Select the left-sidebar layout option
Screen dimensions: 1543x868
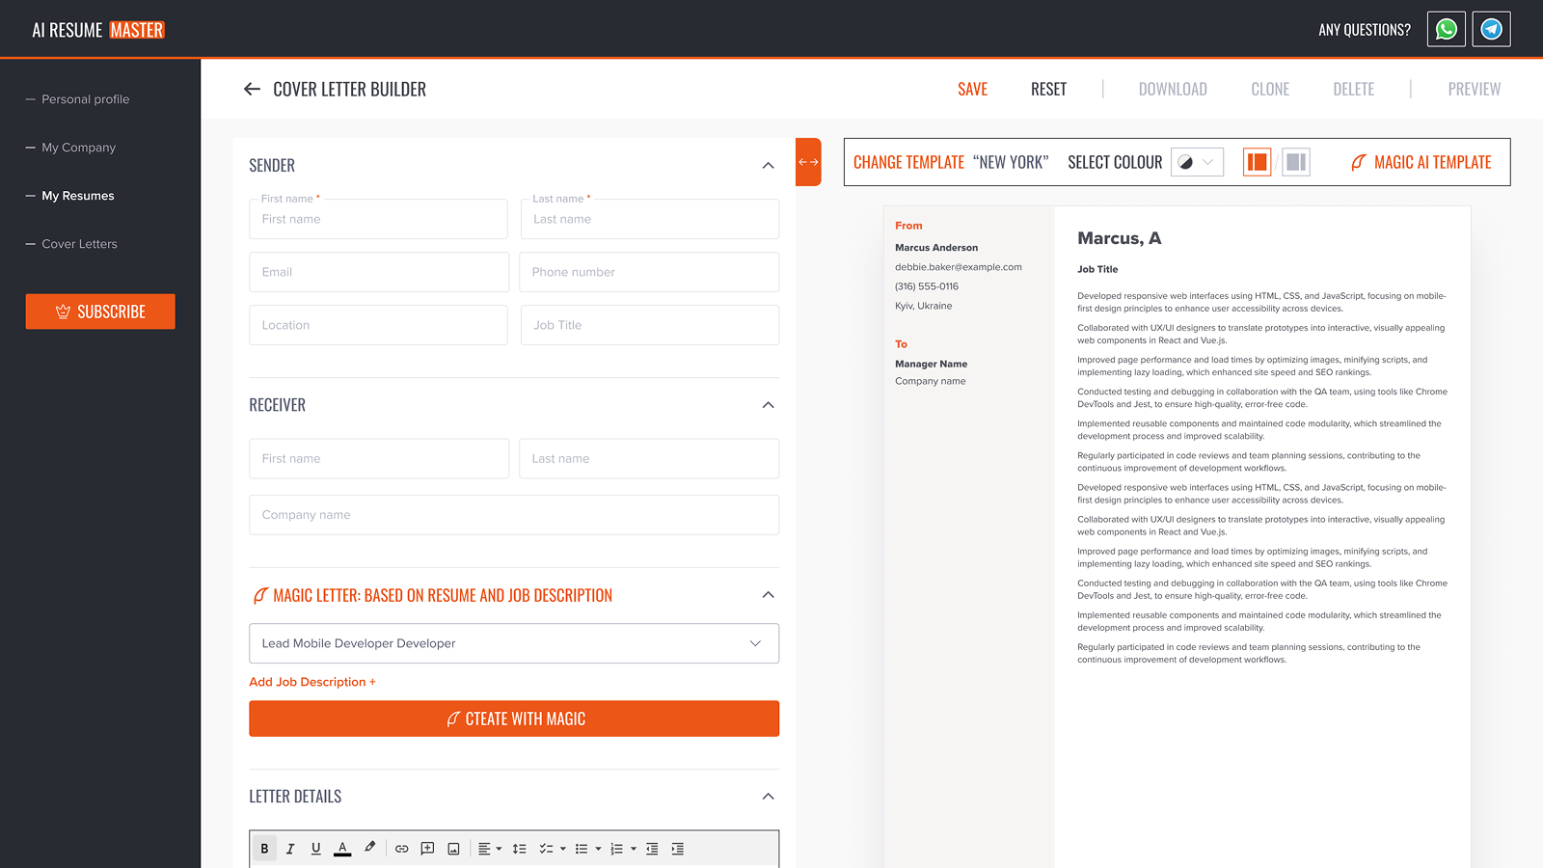point(1257,162)
